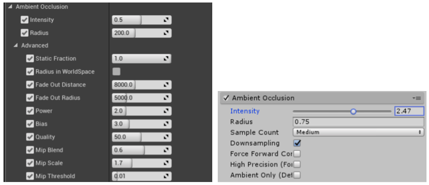
Task: Enable the Force Forward Compatibility checkbox
Action: [x=297, y=153]
